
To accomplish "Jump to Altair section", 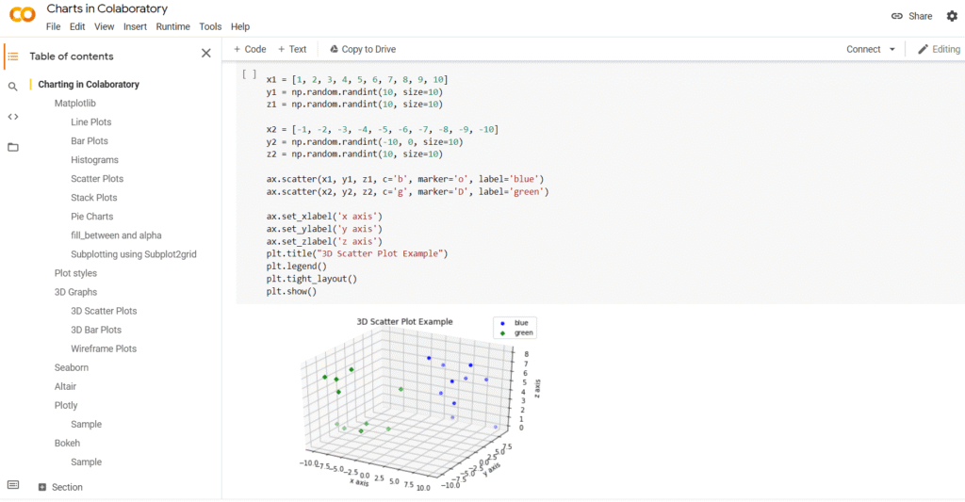I will pyautogui.click(x=65, y=386).
